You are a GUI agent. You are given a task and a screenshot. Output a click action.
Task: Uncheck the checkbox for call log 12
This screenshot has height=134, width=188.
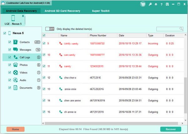pos(44,77)
